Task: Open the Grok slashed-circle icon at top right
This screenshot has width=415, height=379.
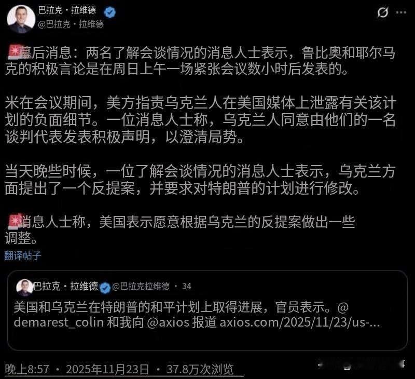Action: coord(383,12)
